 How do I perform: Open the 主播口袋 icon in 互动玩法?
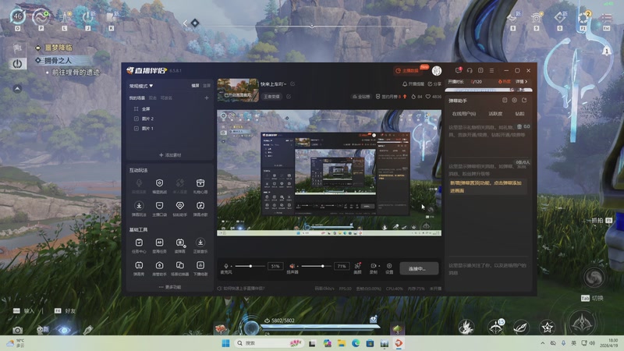click(159, 208)
